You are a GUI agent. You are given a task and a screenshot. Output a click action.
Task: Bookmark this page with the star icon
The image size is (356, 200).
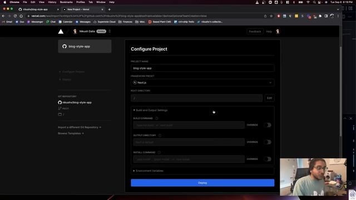(x=271, y=16)
